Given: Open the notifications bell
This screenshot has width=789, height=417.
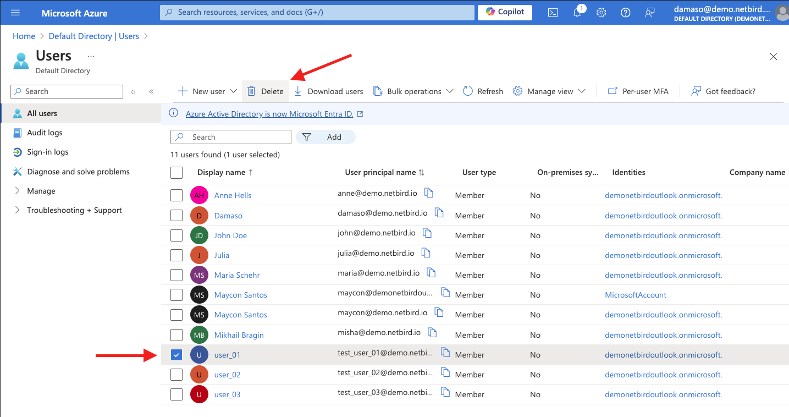Looking at the screenshot, I should (x=577, y=13).
